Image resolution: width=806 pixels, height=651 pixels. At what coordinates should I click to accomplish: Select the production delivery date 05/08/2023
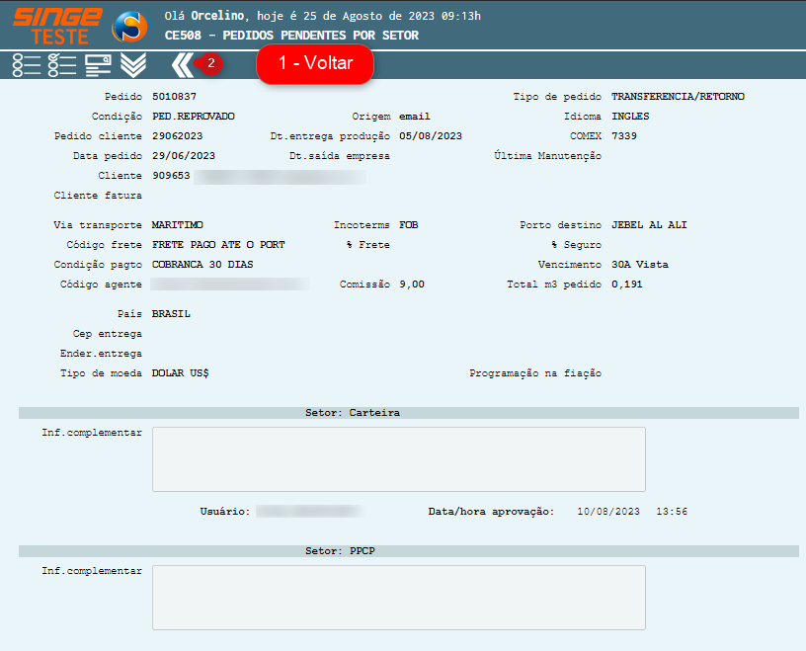(x=431, y=136)
